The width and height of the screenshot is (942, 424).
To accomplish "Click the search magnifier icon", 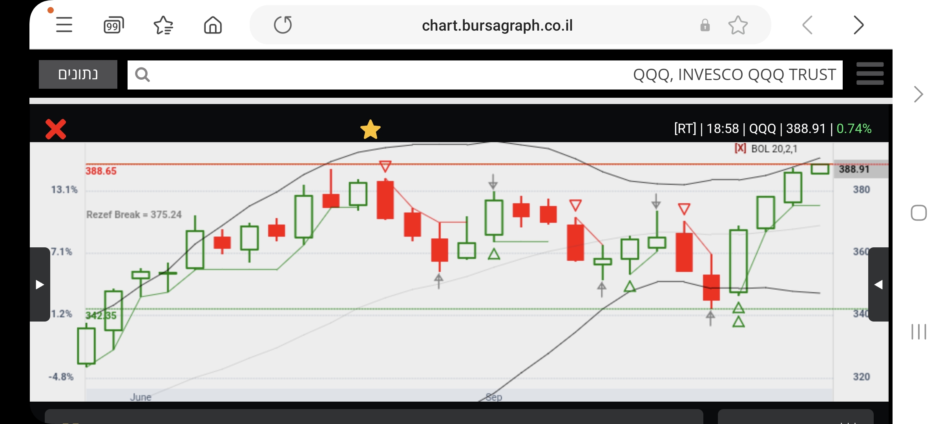I will [x=142, y=75].
